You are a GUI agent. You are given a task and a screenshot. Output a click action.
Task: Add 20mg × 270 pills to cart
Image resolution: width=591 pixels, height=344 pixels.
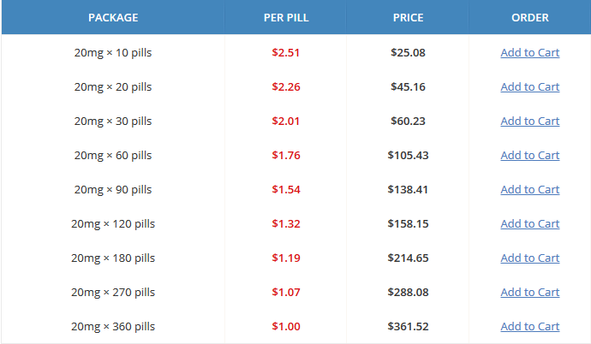click(x=529, y=293)
